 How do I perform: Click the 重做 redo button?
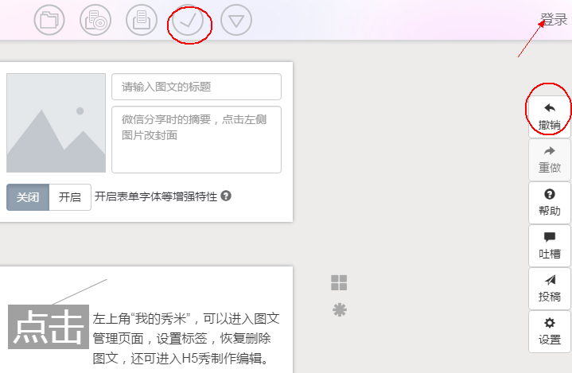coord(550,160)
